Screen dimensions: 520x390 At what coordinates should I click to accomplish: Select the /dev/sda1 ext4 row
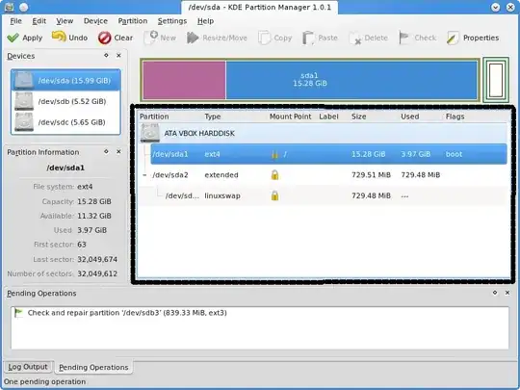328,154
